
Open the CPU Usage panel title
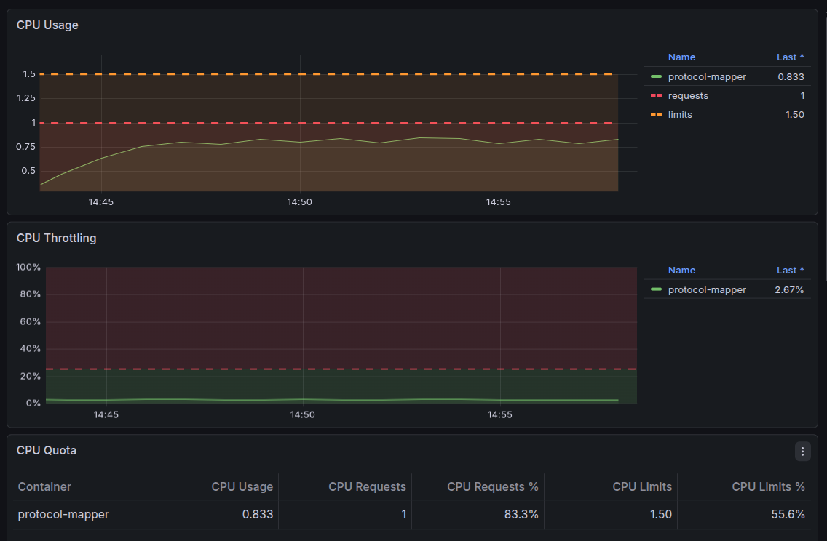point(47,25)
